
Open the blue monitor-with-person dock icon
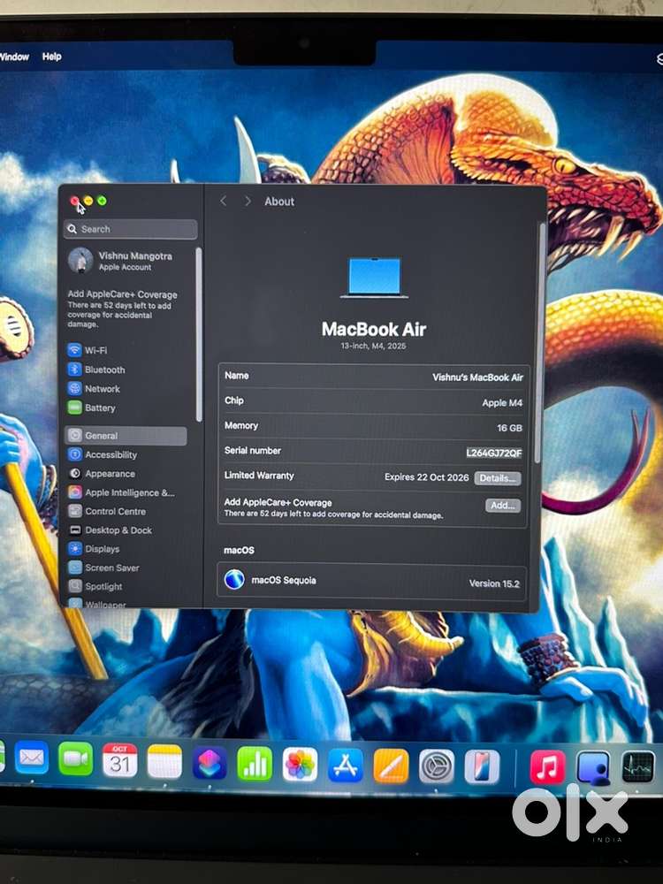pyautogui.click(x=593, y=768)
